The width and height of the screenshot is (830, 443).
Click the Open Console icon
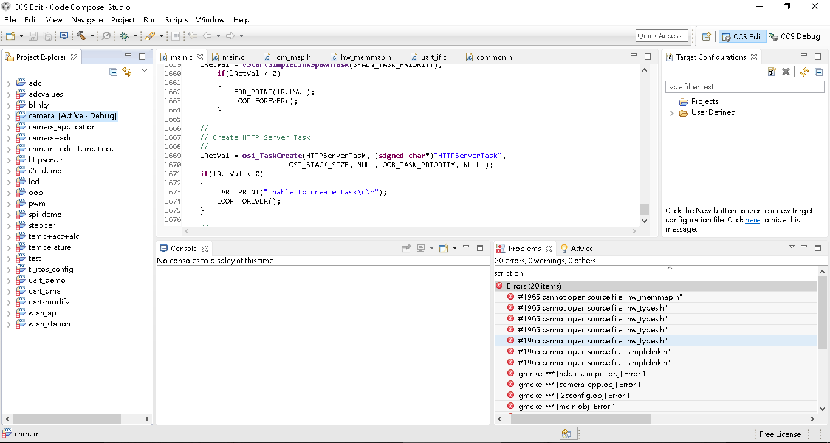click(x=444, y=248)
